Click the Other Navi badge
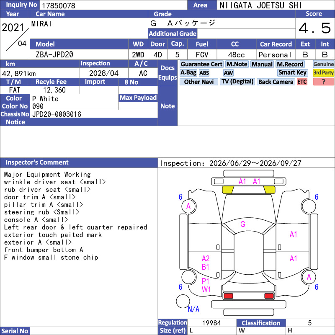 tap(198, 82)
